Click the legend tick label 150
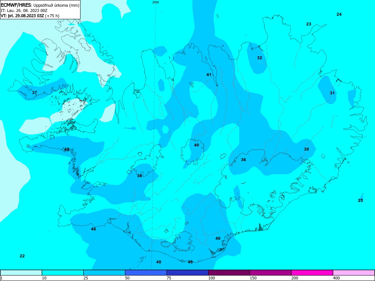 click(x=253, y=278)
